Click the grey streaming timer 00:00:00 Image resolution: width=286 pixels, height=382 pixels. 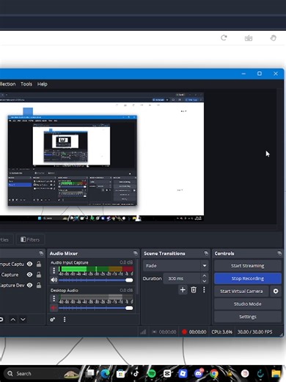[167, 332]
